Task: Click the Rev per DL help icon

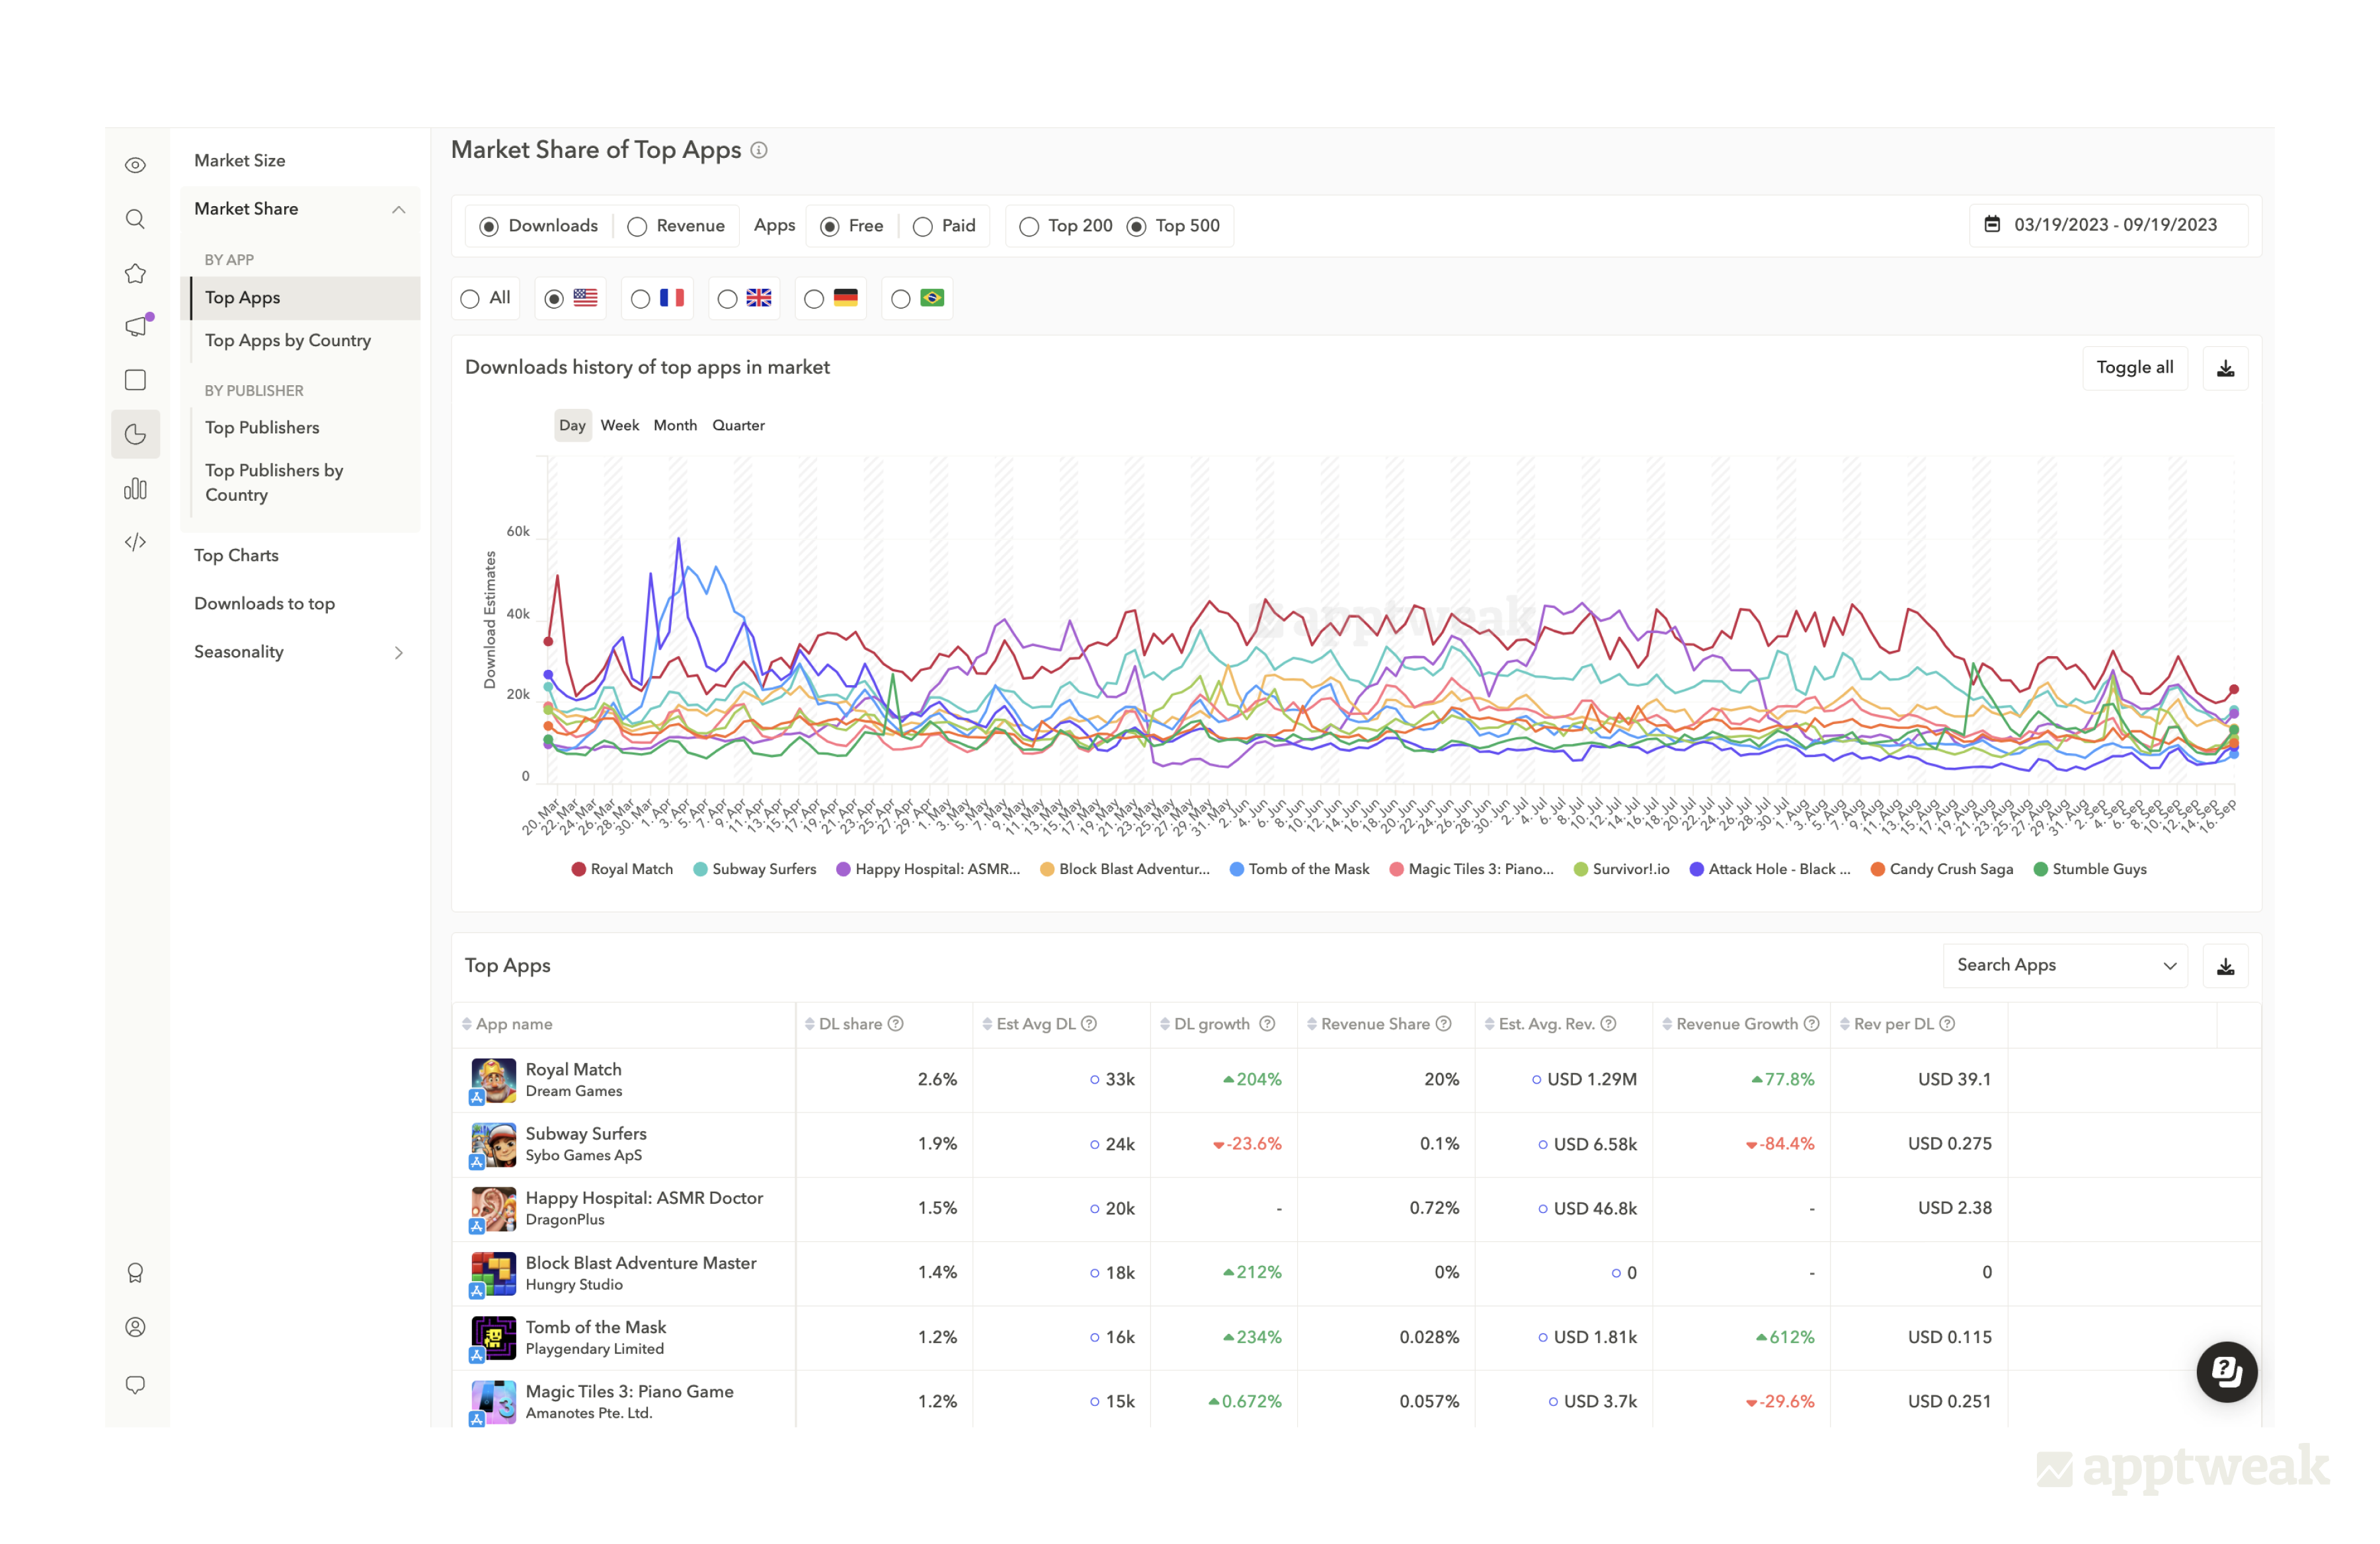Action: point(1947,1023)
